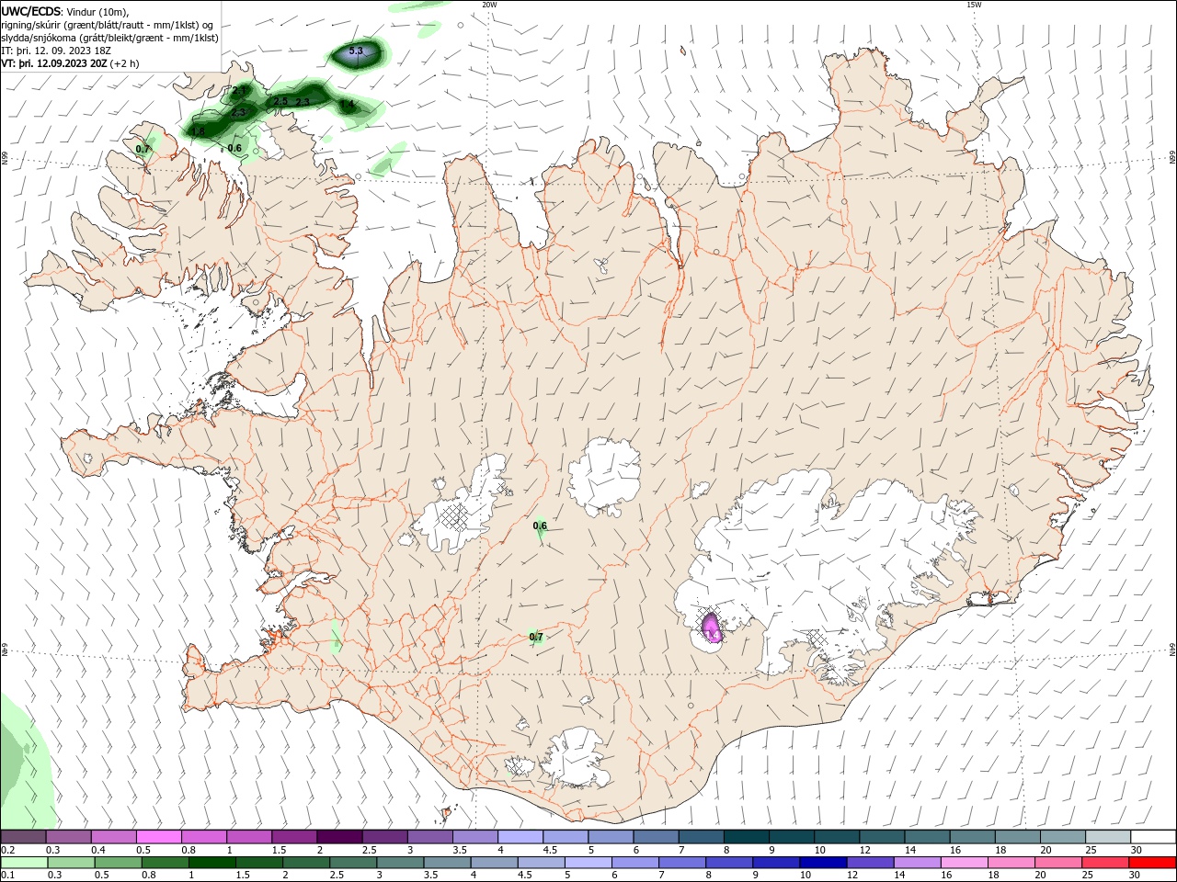The image size is (1177, 882).
Task: Pick upper legend bright pink swatch at 0.5
Action: point(159,837)
